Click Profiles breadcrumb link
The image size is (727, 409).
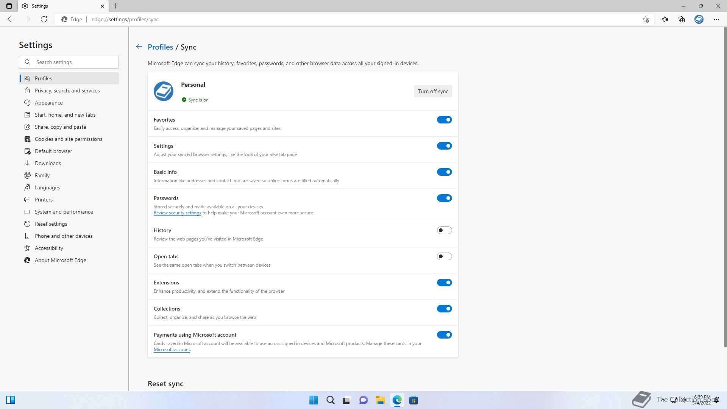click(160, 47)
